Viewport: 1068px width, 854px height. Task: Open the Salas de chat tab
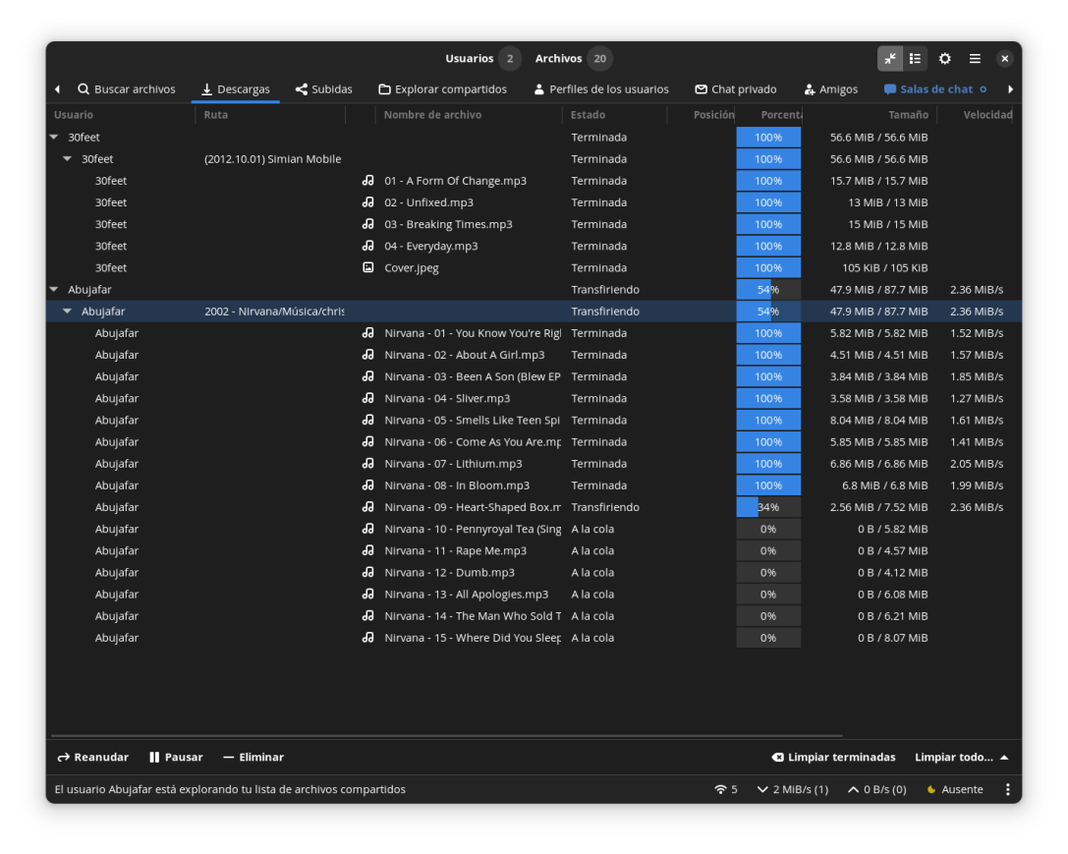(935, 89)
